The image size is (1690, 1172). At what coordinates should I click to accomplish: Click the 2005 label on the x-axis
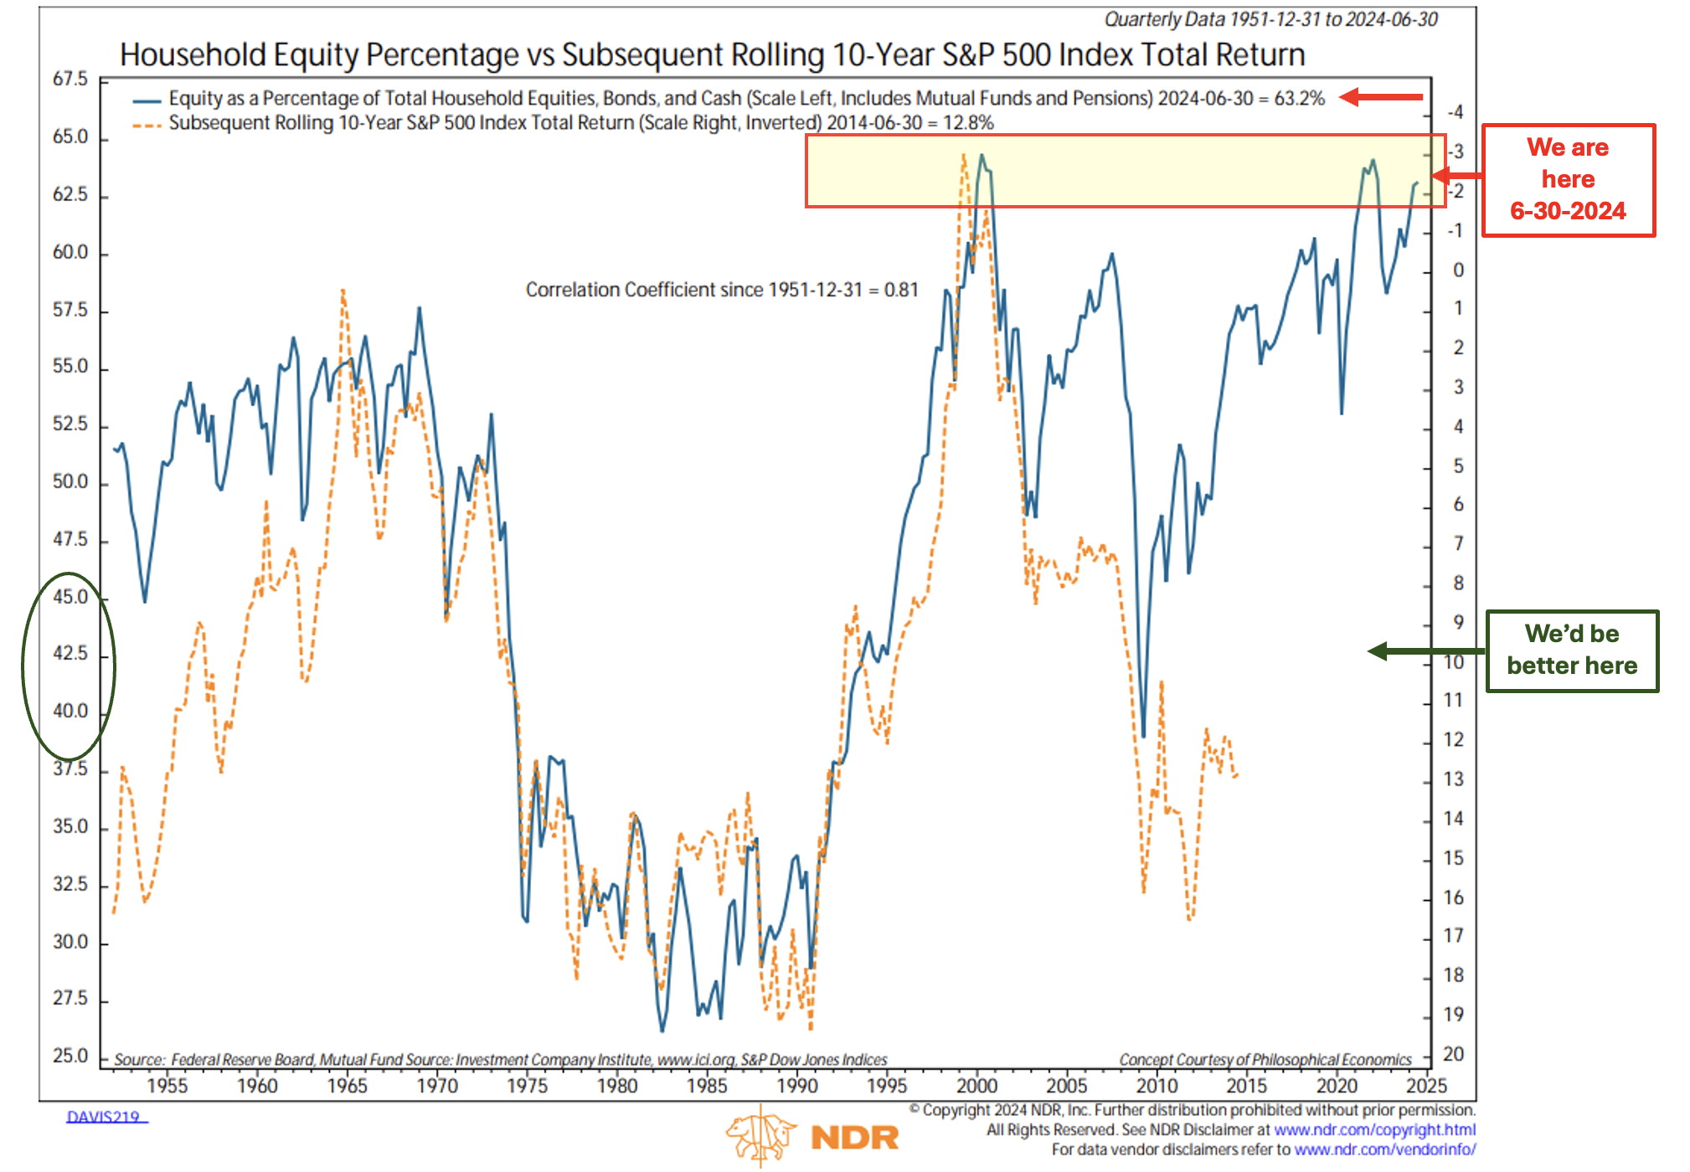coord(1067,1087)
